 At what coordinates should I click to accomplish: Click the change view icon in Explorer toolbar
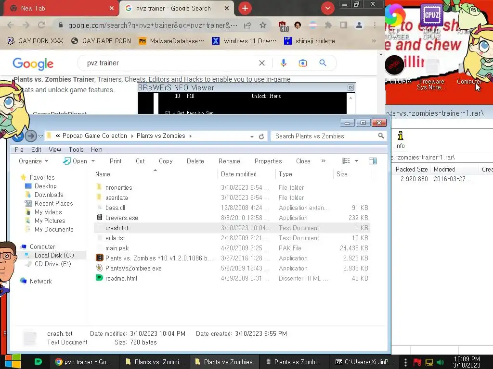coord(346,161)
